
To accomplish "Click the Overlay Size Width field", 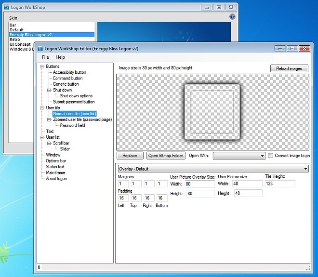I will [x=200, y=184].
